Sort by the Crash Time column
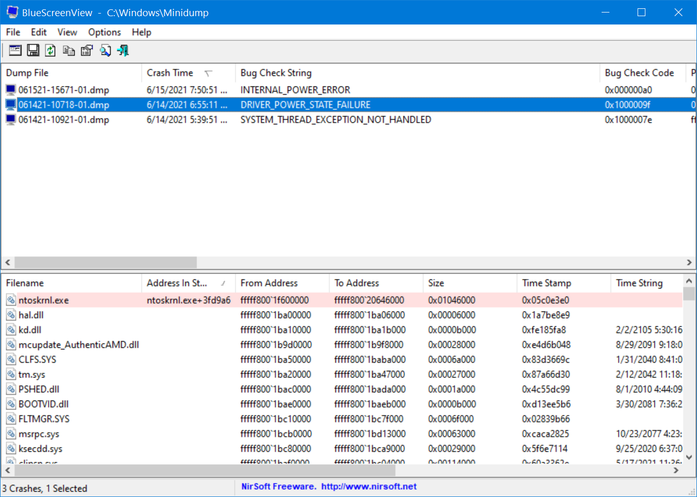This screenshot has height=497, width=697. (170, 72)
